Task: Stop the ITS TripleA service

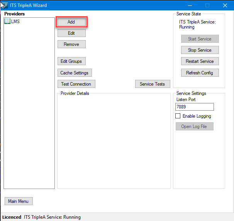Action: (200, 50)
